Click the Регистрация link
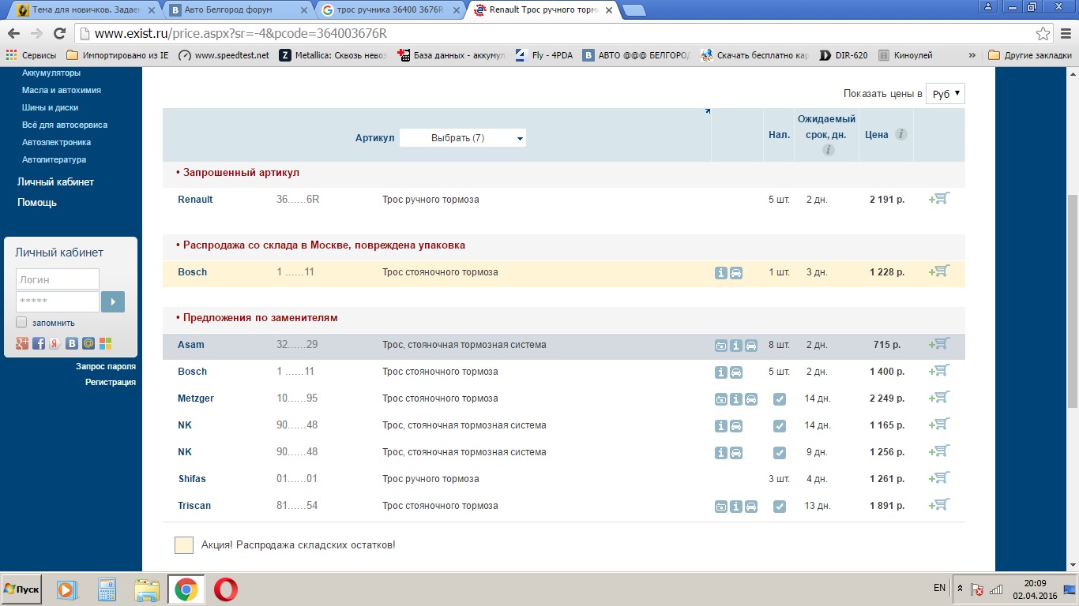This screenshot has width=1079, height=606. 111,382
